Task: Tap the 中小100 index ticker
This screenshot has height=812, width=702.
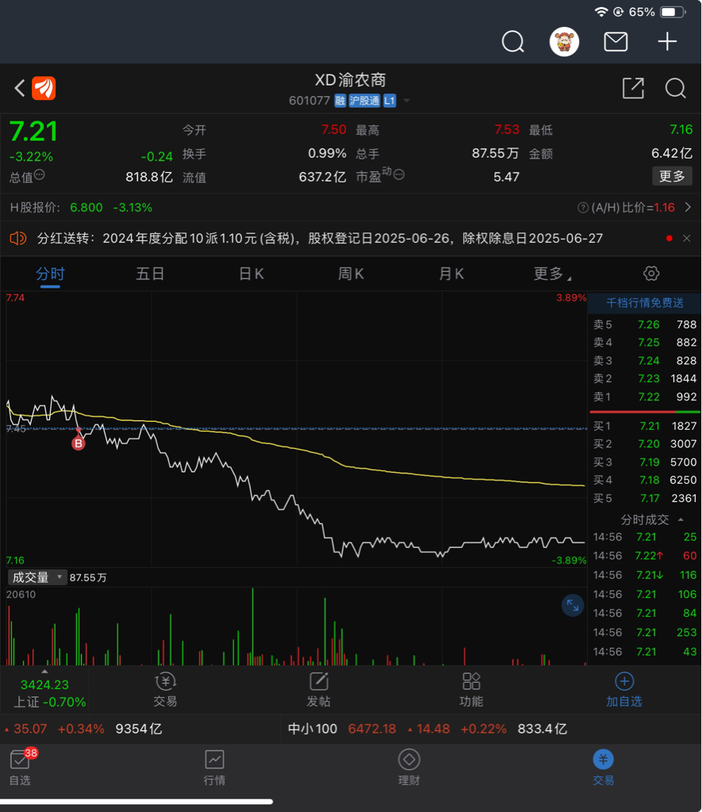Action: (x=428, y=730)
